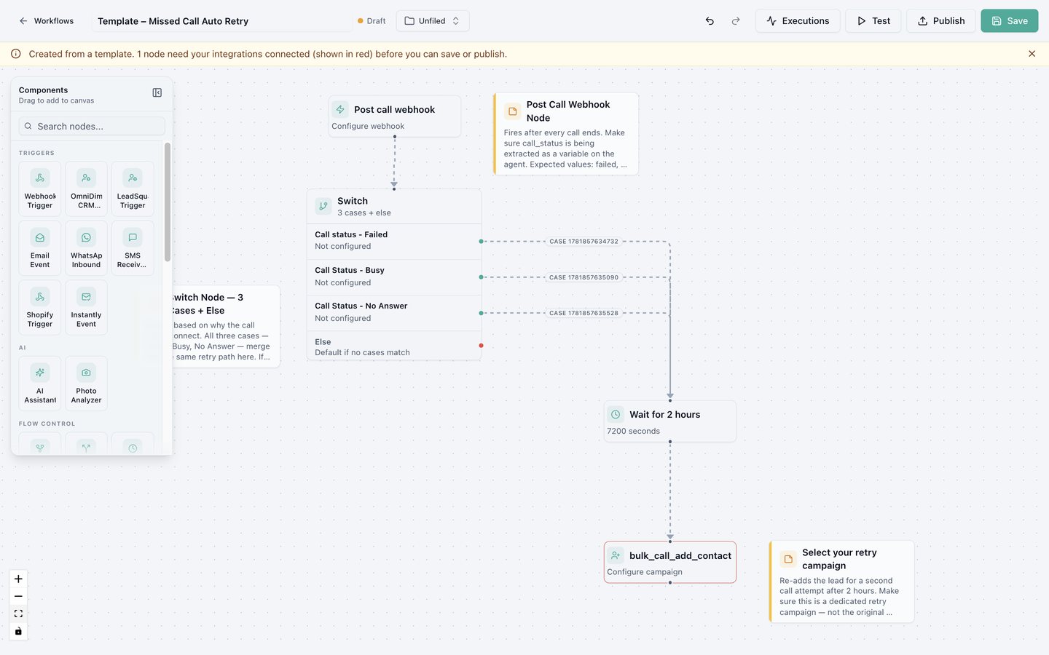This screenshot has width=1049, height=655.
Task: Open the Executions view
Action: click(798, 21)
